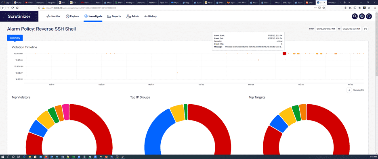
Task: Click 10.2.1.59 label in timeline
Action: [x=19, y=79]
